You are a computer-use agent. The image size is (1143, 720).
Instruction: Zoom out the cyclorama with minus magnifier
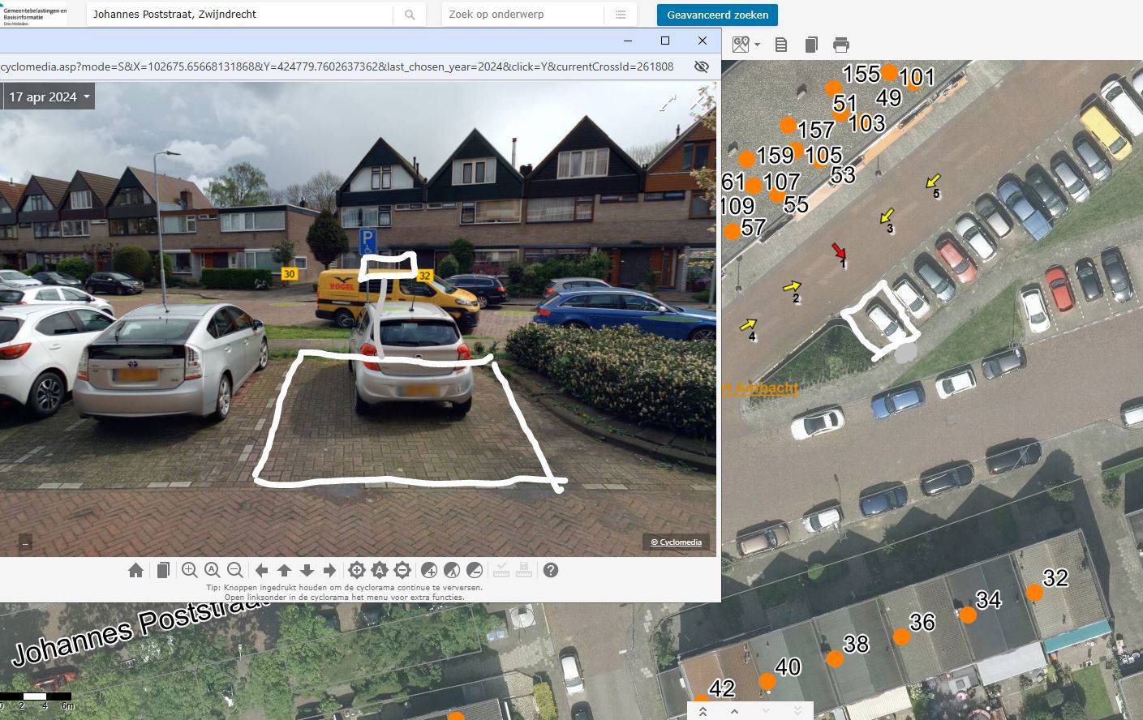(235, 570)
